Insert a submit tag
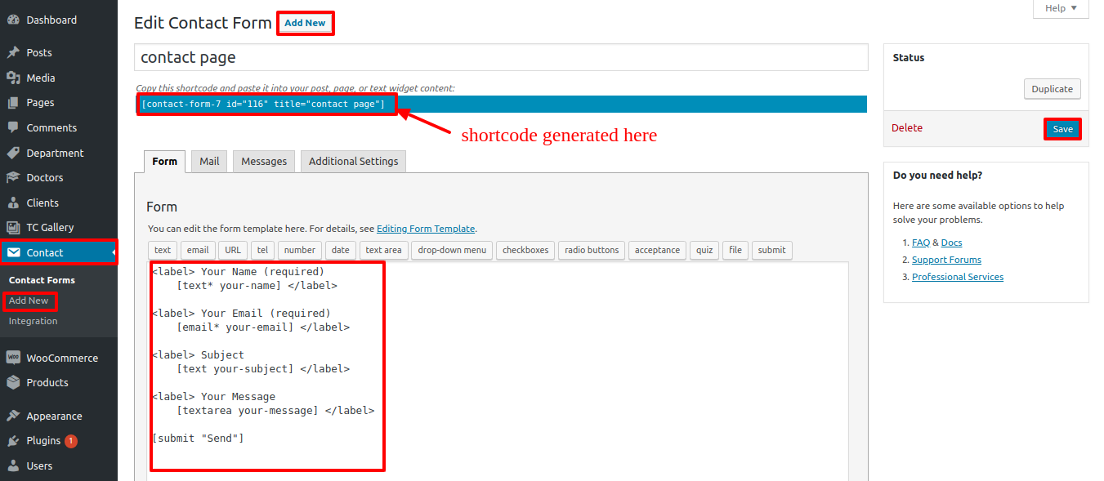 pyautogui.click(x=771, y=250)
